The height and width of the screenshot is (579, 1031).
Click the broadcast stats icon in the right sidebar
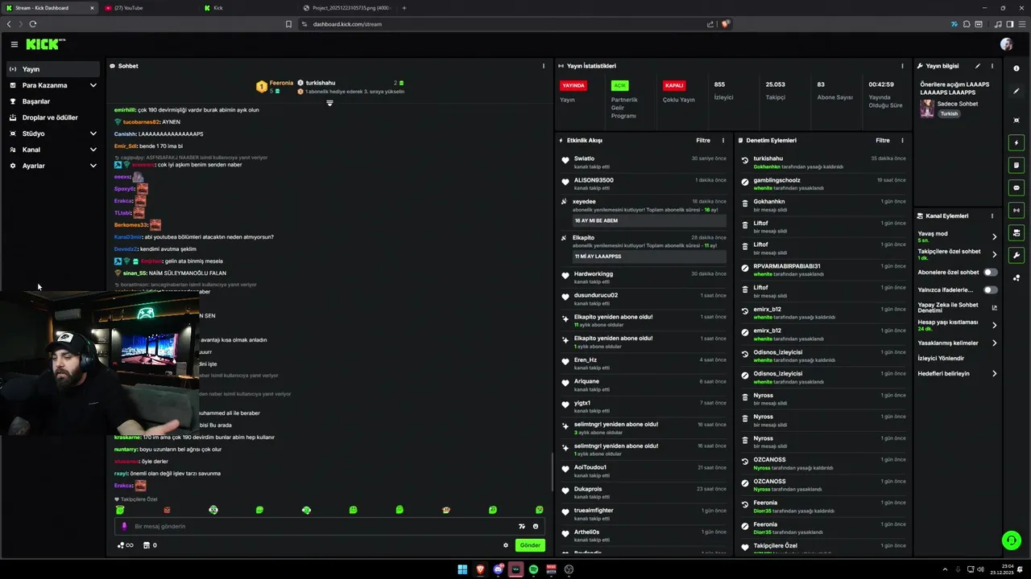(x=1017, y=210)
